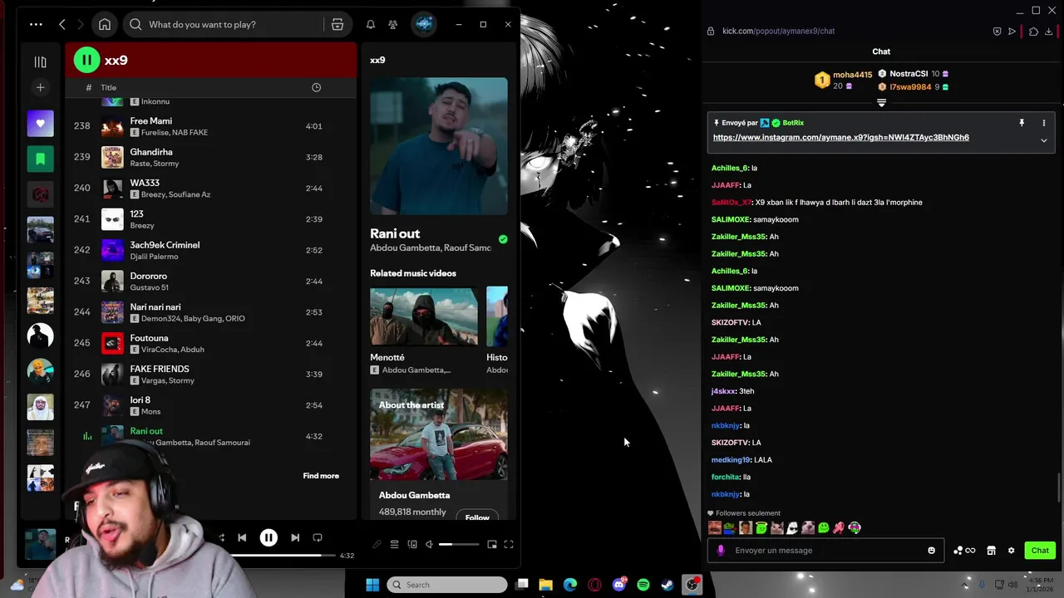Select track WA333 by Breezy

(x=211, y=188)
